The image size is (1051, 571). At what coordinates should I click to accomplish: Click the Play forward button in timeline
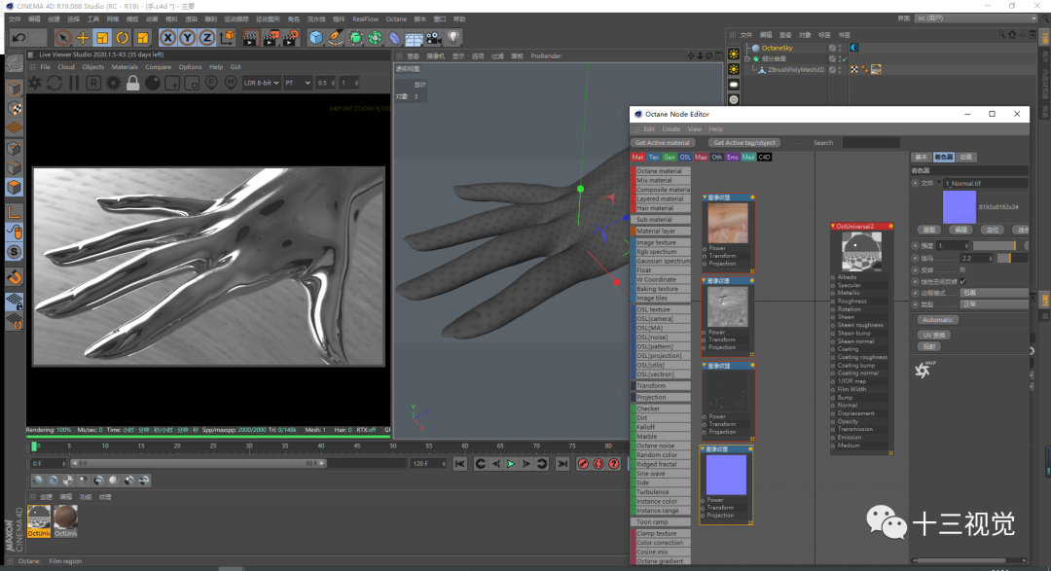(511, 464)
